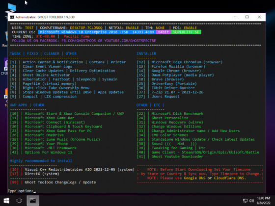Screen dimensions: 275x206
Task: Select the Options For Windows 11 line
Action: 41,153
